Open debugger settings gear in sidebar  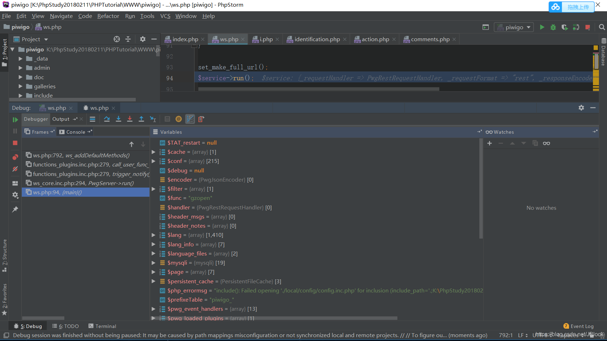15,195
